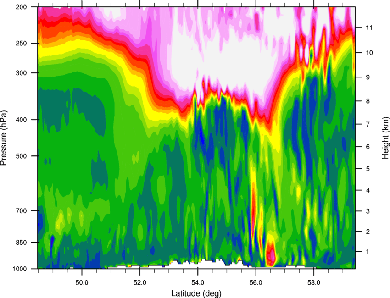Click the 6 km height tick label
This screenshot has height=298, width=390.
point(368,147)
